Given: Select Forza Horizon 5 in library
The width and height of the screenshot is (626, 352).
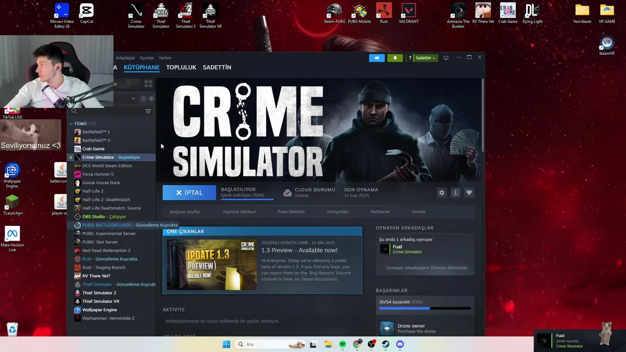Looking at the screenshot, I should pyautogui.click(x=111, y=174).
